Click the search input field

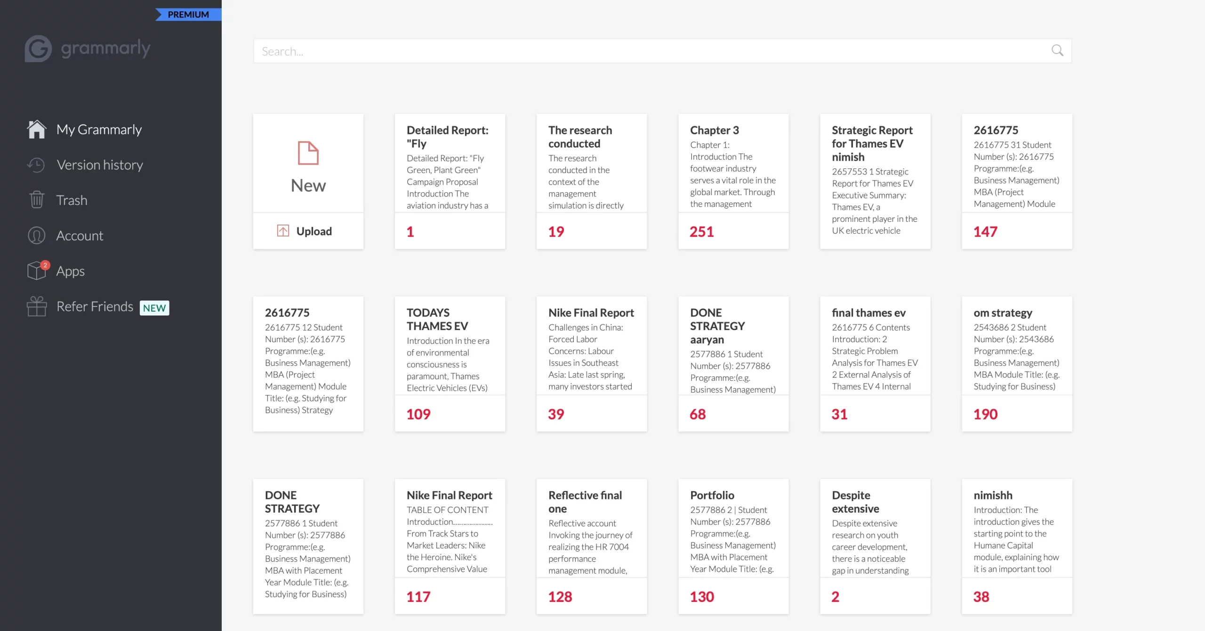tap(661, 50)
